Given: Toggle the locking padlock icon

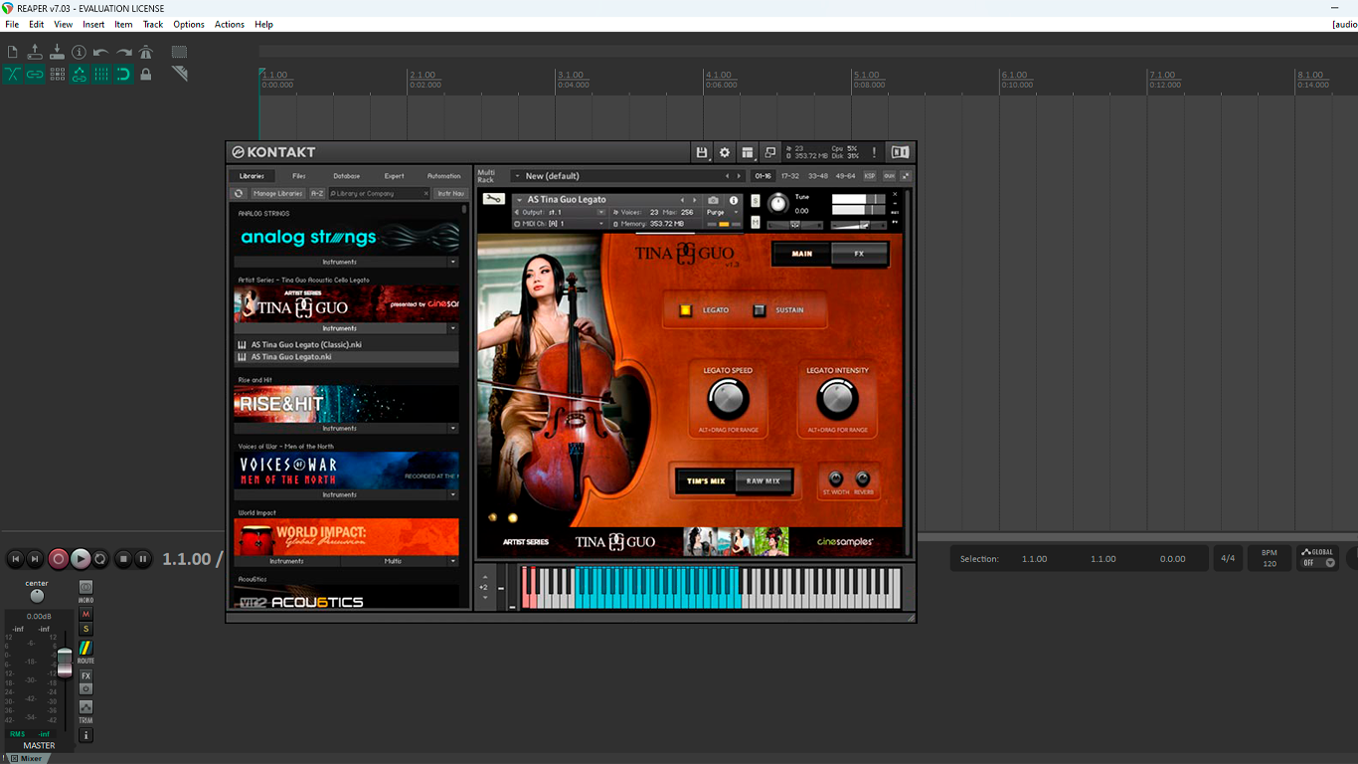Looking at the screenshot, I should (x=145, y=74).
